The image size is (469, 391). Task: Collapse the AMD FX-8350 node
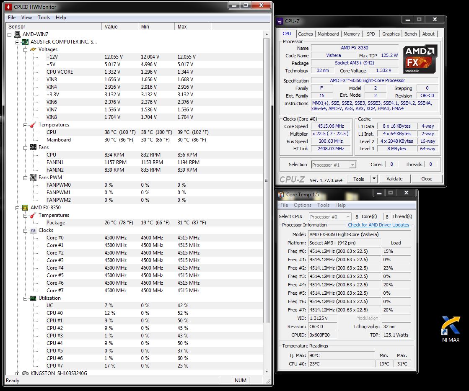(18, 208)
